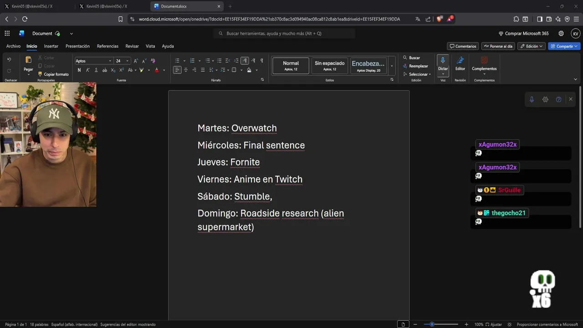
Task: Open the font color dropdown arrow
Action: click(x=164, y=70)
